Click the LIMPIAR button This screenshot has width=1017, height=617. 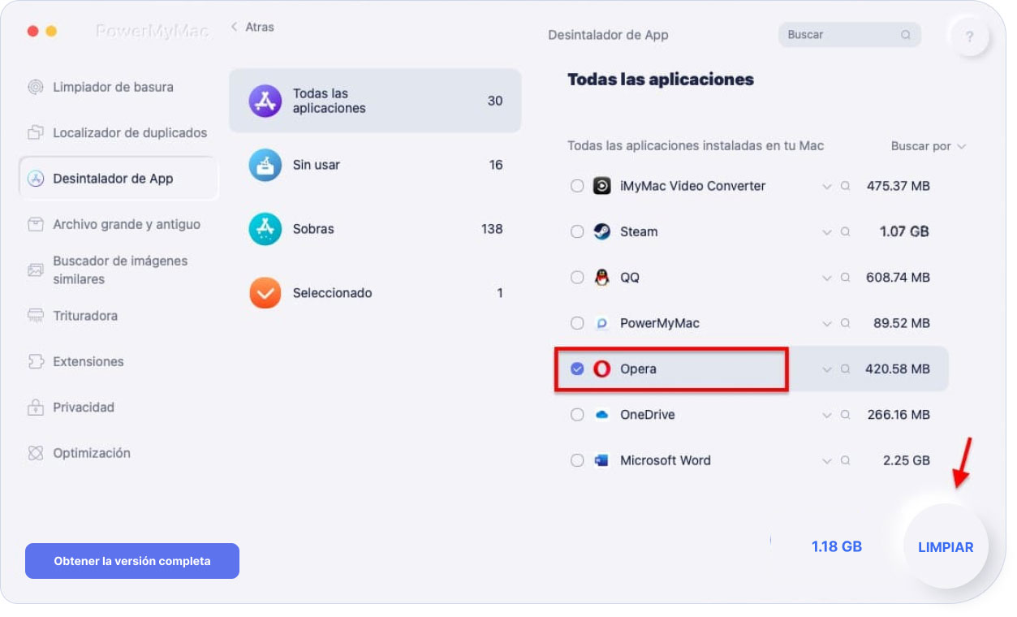[946, 546]
